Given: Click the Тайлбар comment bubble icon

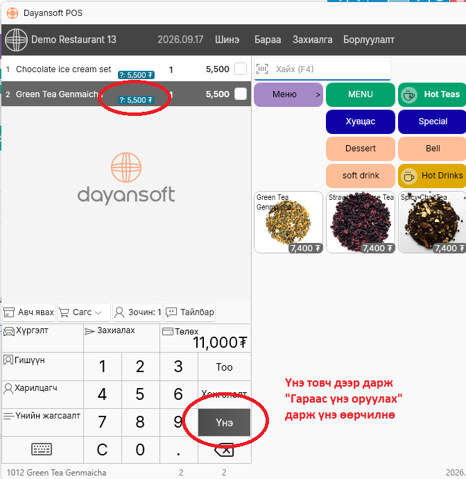Looking at the screenshot, I should [x=171, y=312].
